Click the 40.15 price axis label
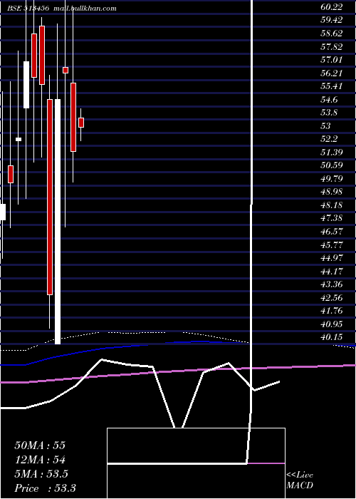The width and height of the screenshot is (356, 499). coord(332,337)
